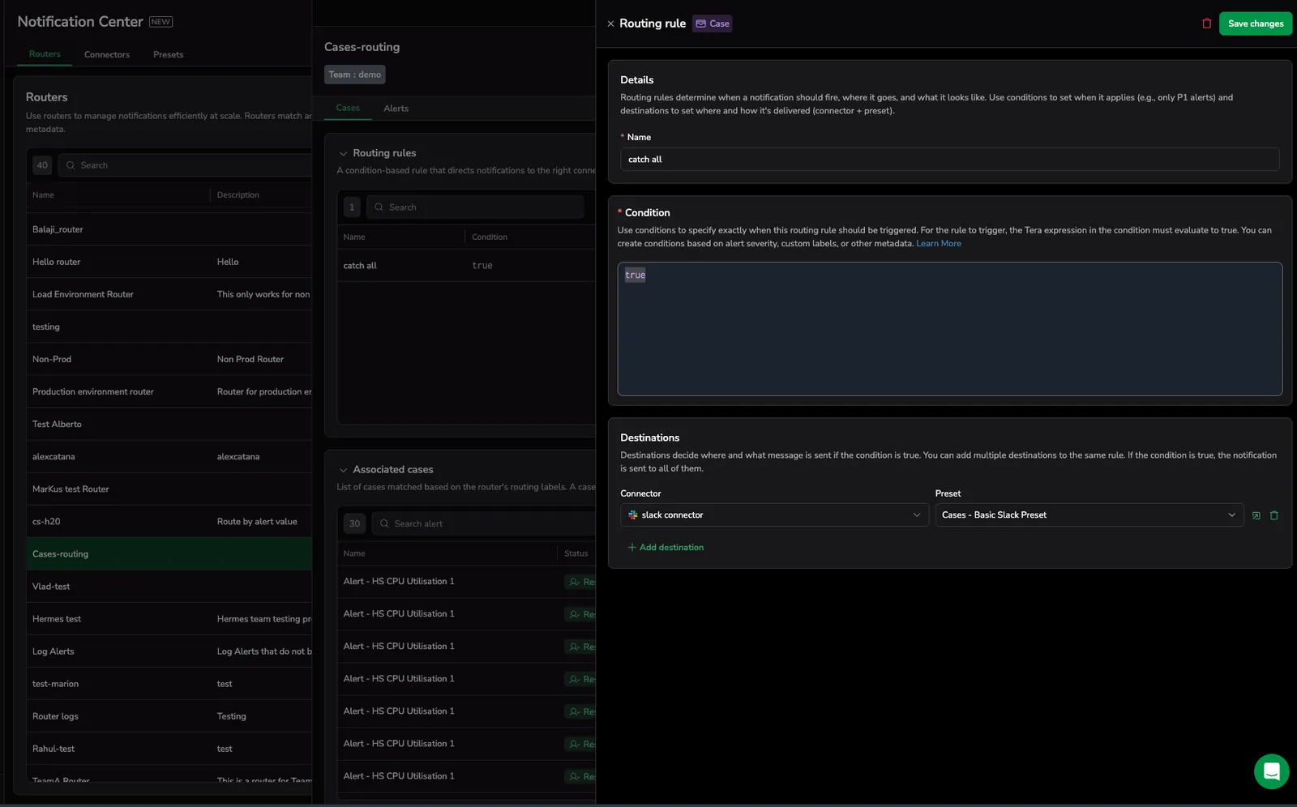Screen dimensions: 1297x807
Task: Delete the routing rule via red trash icon
Action: click(x=1206, y=23)
